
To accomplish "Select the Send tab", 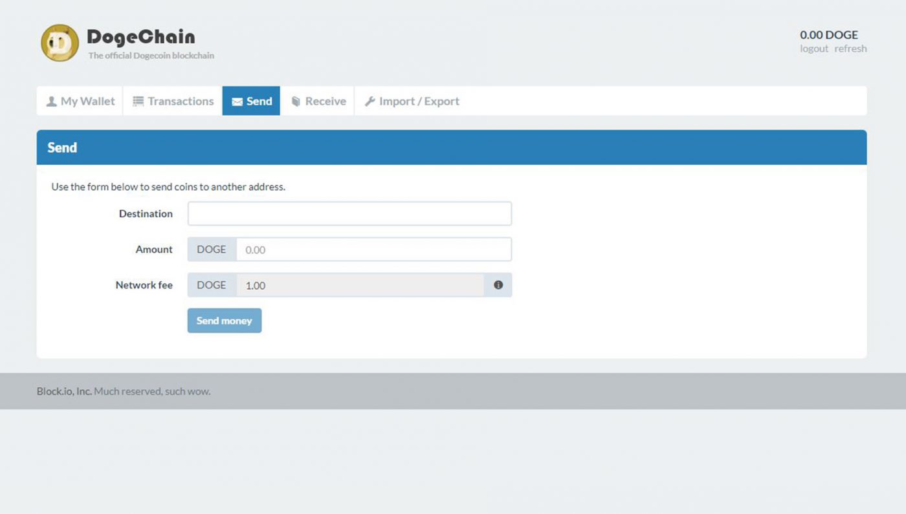I will pyautogui.click(x=251, y=101).
